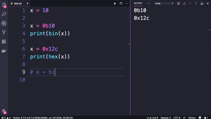Change Spaces: 2 indentation setting
The width and height of the screenshot is (211, 119).
(x=166, y=118)
